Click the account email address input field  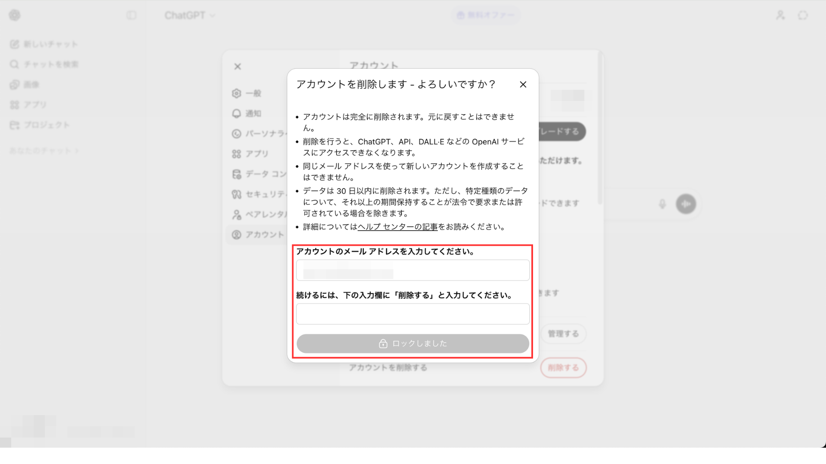coord(413,270)
